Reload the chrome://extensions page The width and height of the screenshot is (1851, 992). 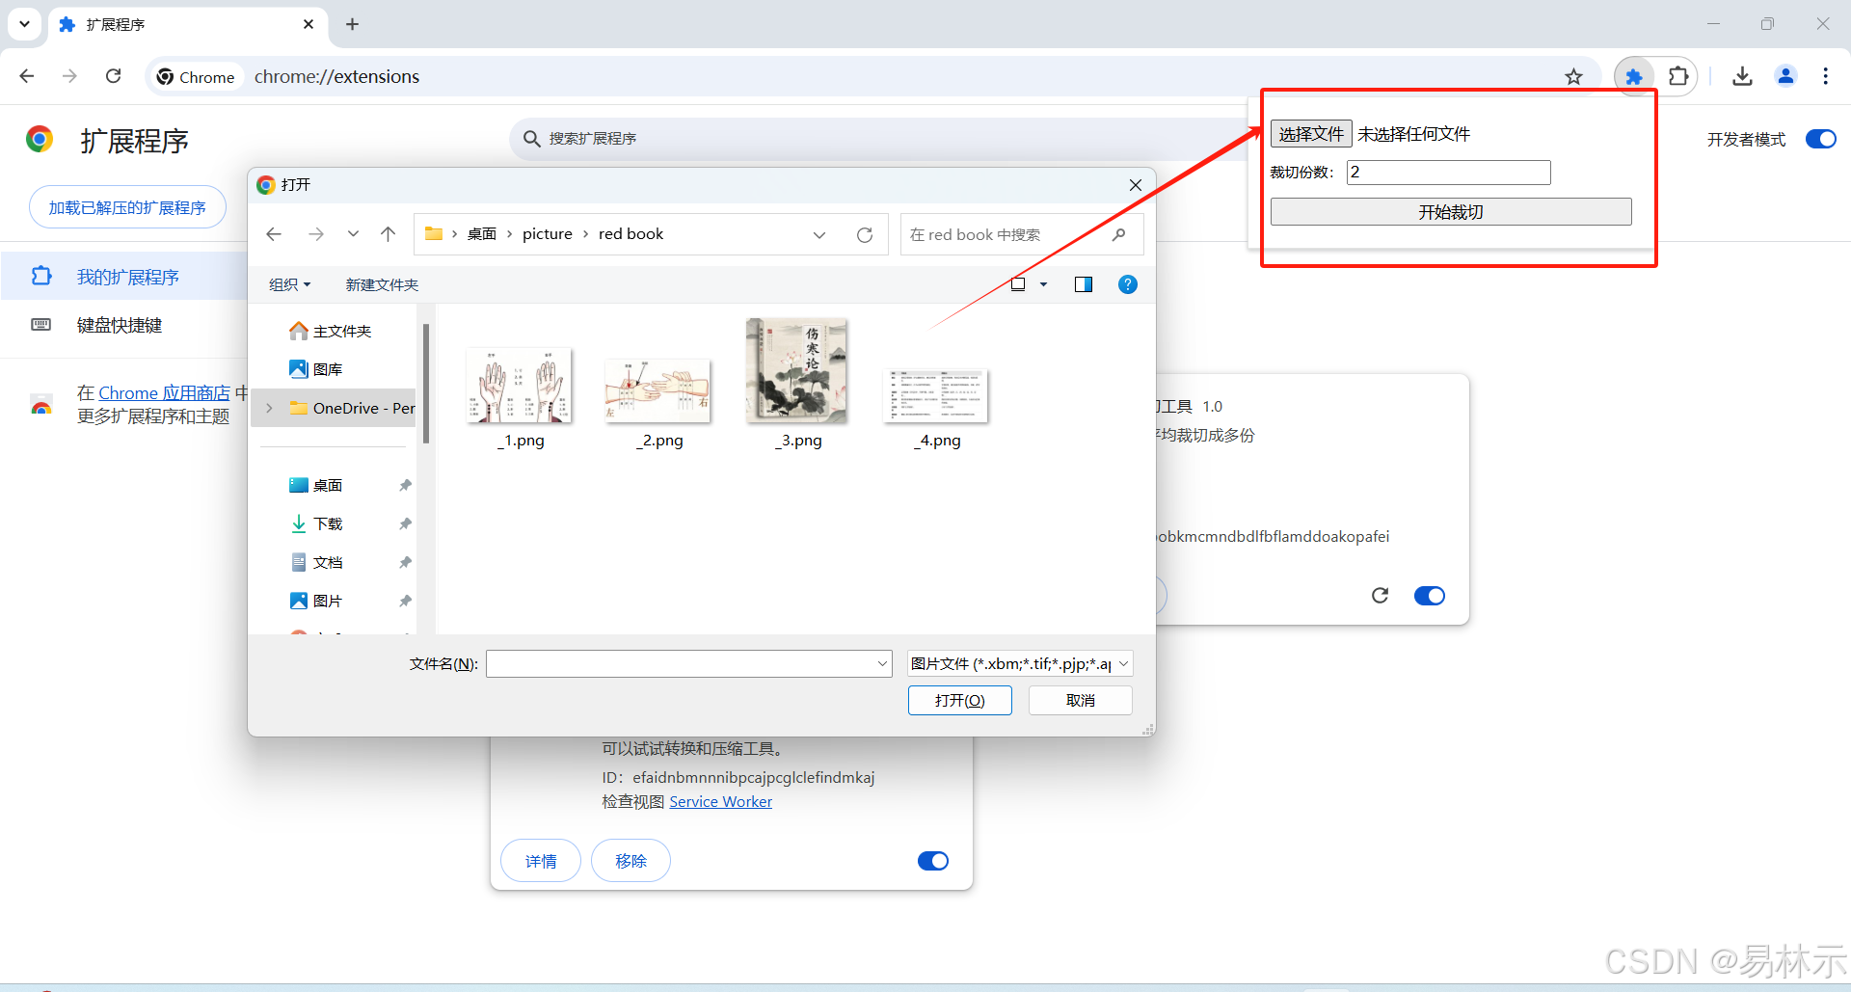[113, 76]
